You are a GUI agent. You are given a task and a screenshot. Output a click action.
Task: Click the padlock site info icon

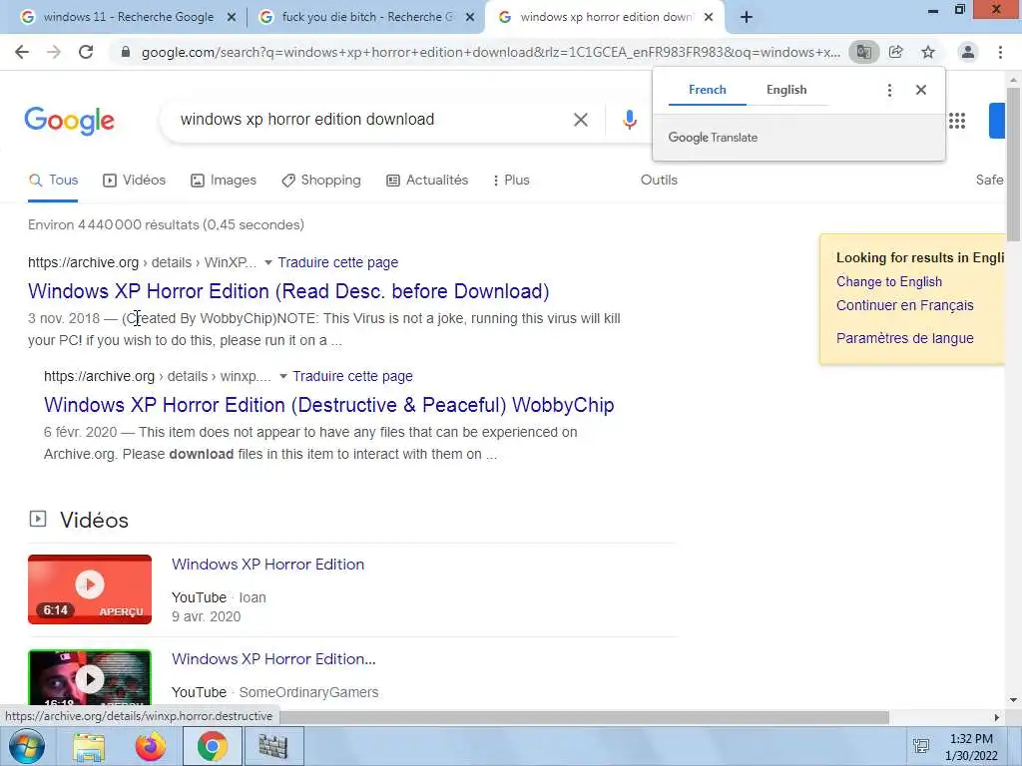[126, 52]
